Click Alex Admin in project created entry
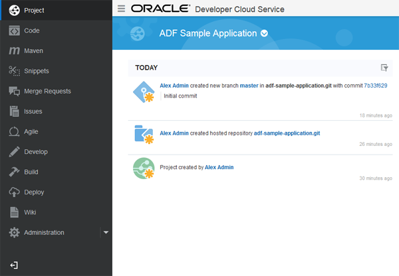 219,167
